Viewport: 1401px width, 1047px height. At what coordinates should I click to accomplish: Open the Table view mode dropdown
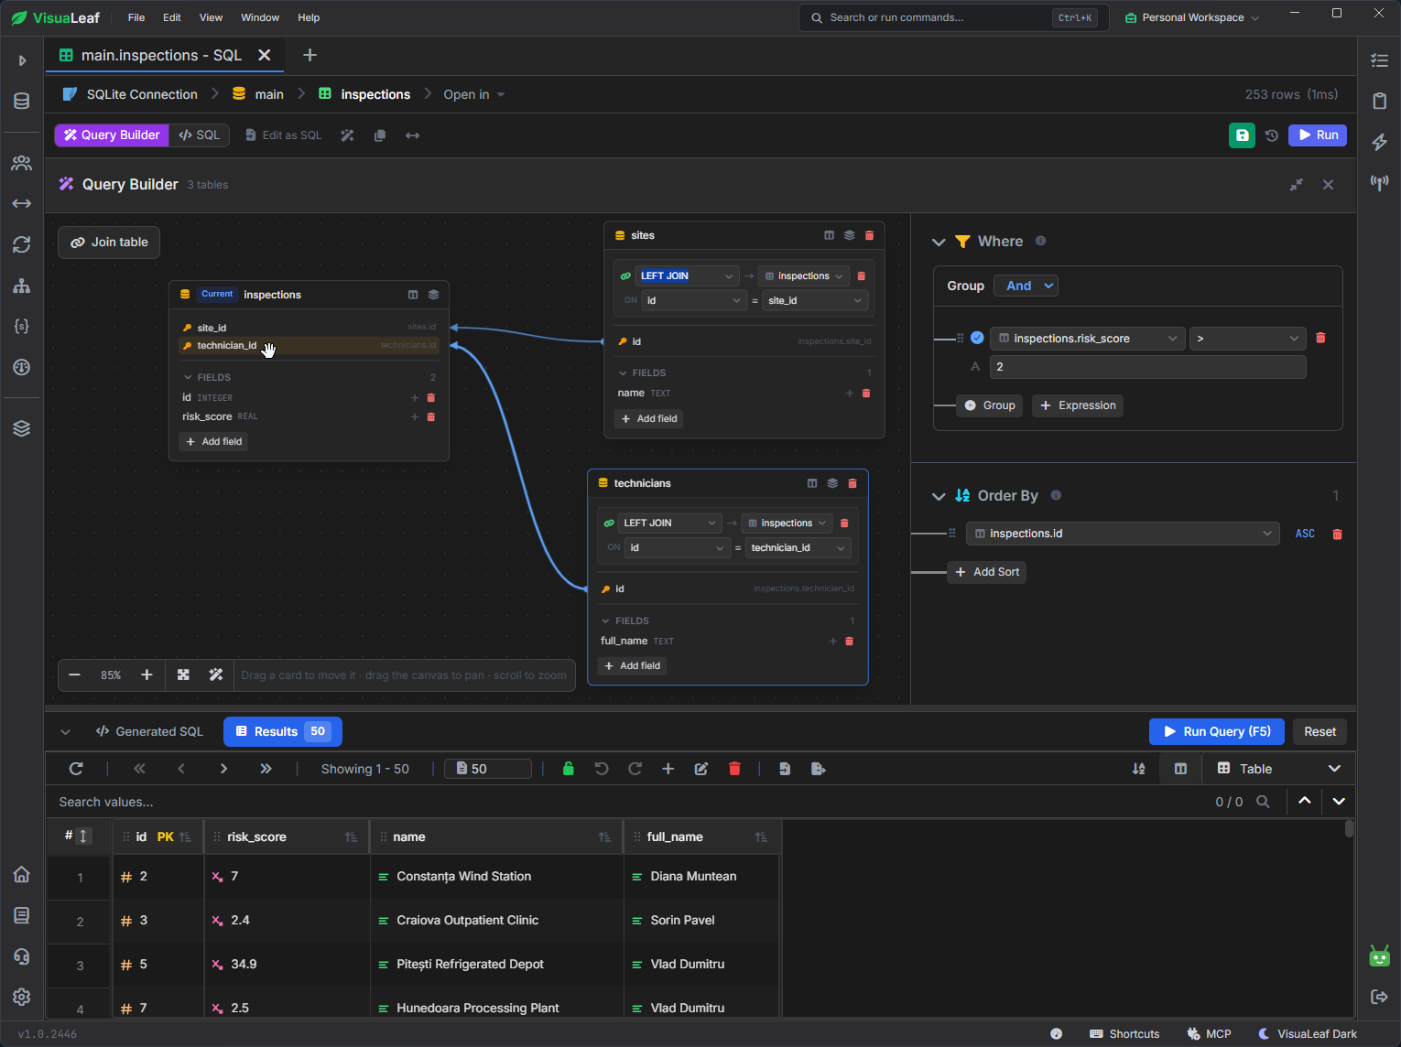(x=1278, y=769)
